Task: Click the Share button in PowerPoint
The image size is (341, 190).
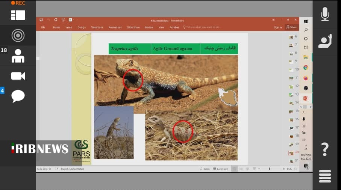Action: pos(291,27)
